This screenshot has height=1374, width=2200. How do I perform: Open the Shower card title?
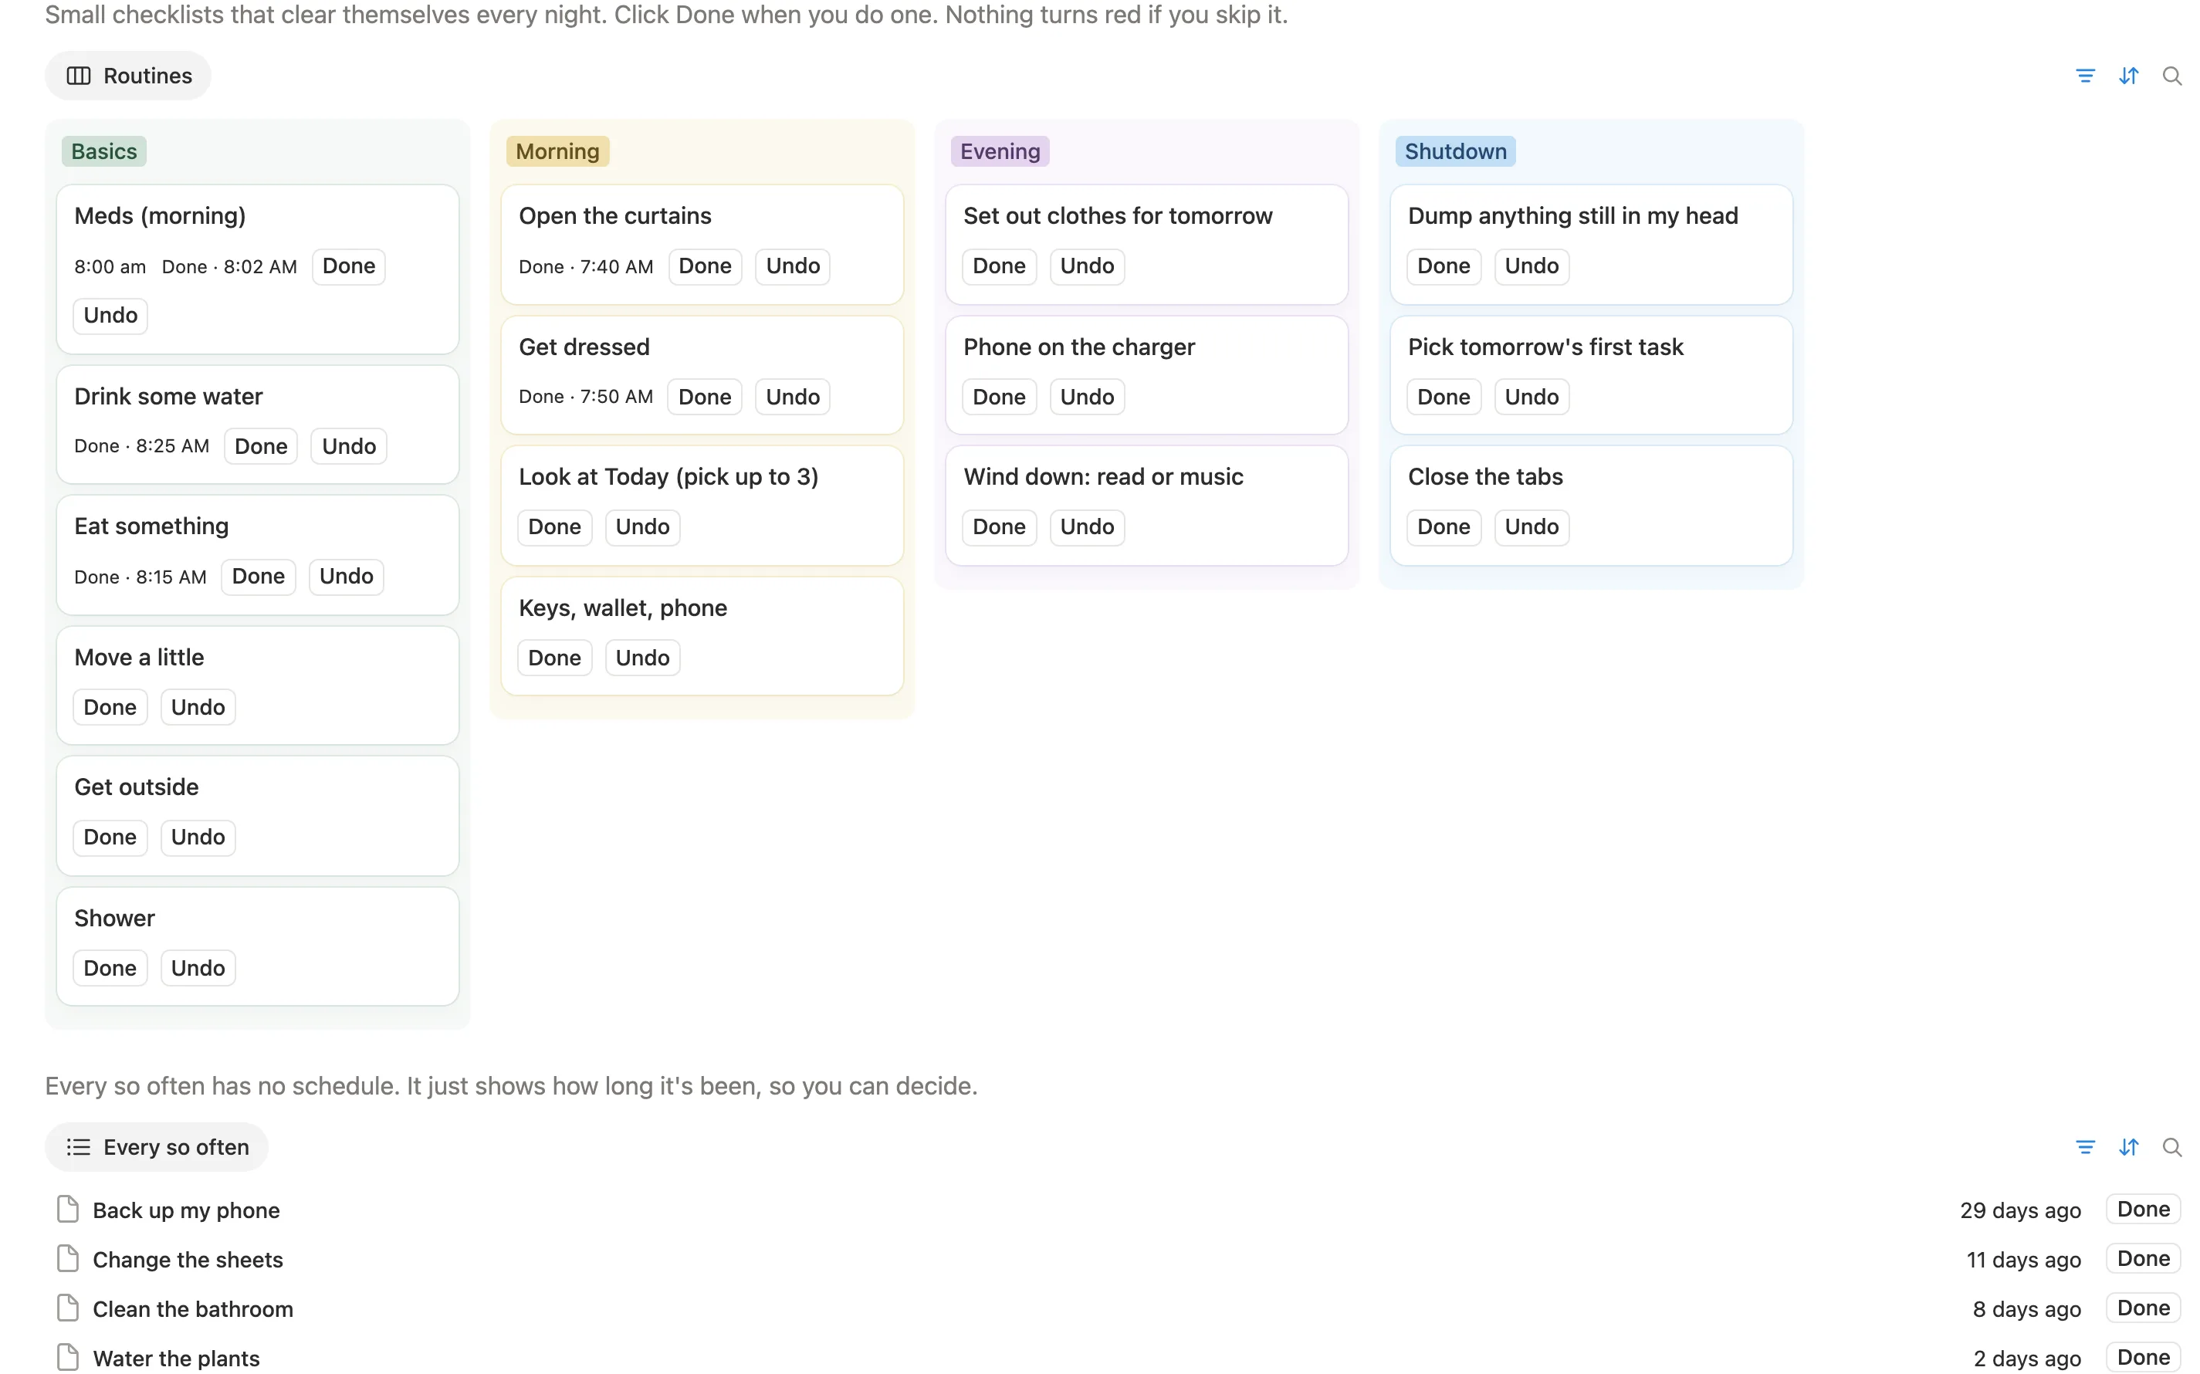pyautogui.click(x=114, y=918)
